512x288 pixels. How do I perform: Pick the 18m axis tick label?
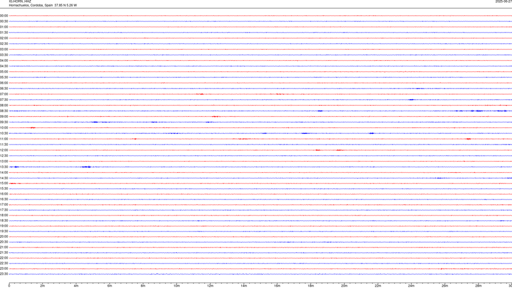310,286
